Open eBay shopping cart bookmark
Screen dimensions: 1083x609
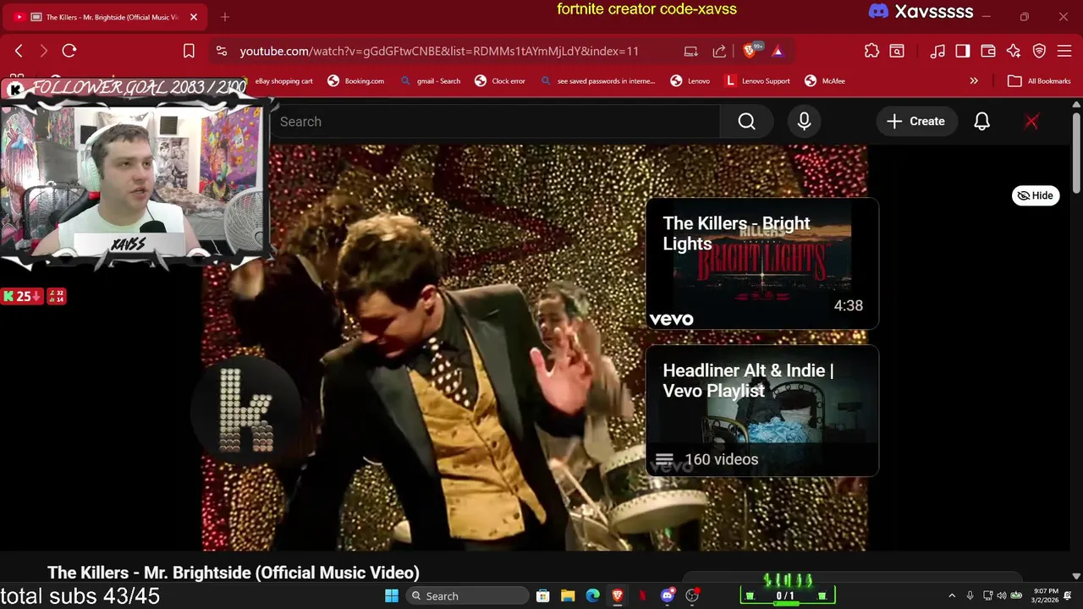283,81
